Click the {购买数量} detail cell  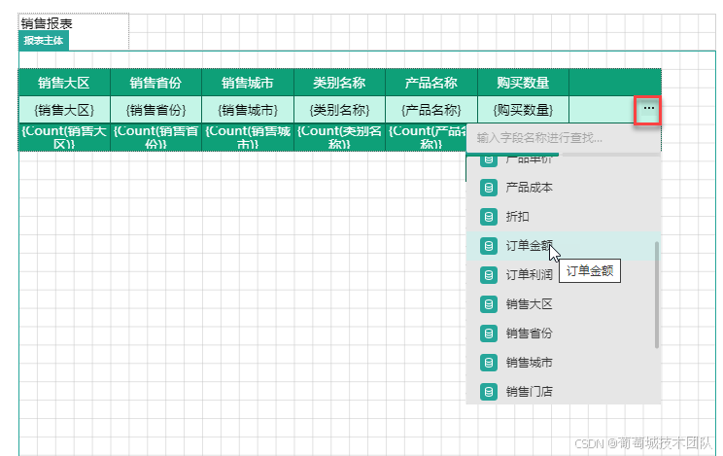[x=523, y=110]
